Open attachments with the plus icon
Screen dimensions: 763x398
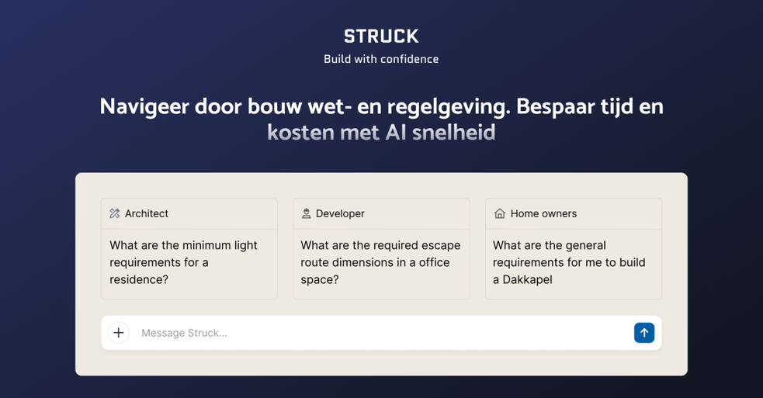click(x=119, y=333)
